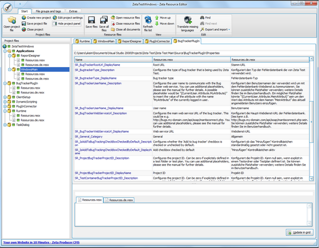Collapse Runtime tree node
The width and height of the screenshot is (319, 248).
click(5, 111)
